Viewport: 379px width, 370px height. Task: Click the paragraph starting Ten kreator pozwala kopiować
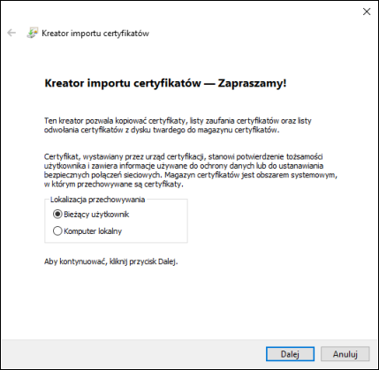pos(178,125)
